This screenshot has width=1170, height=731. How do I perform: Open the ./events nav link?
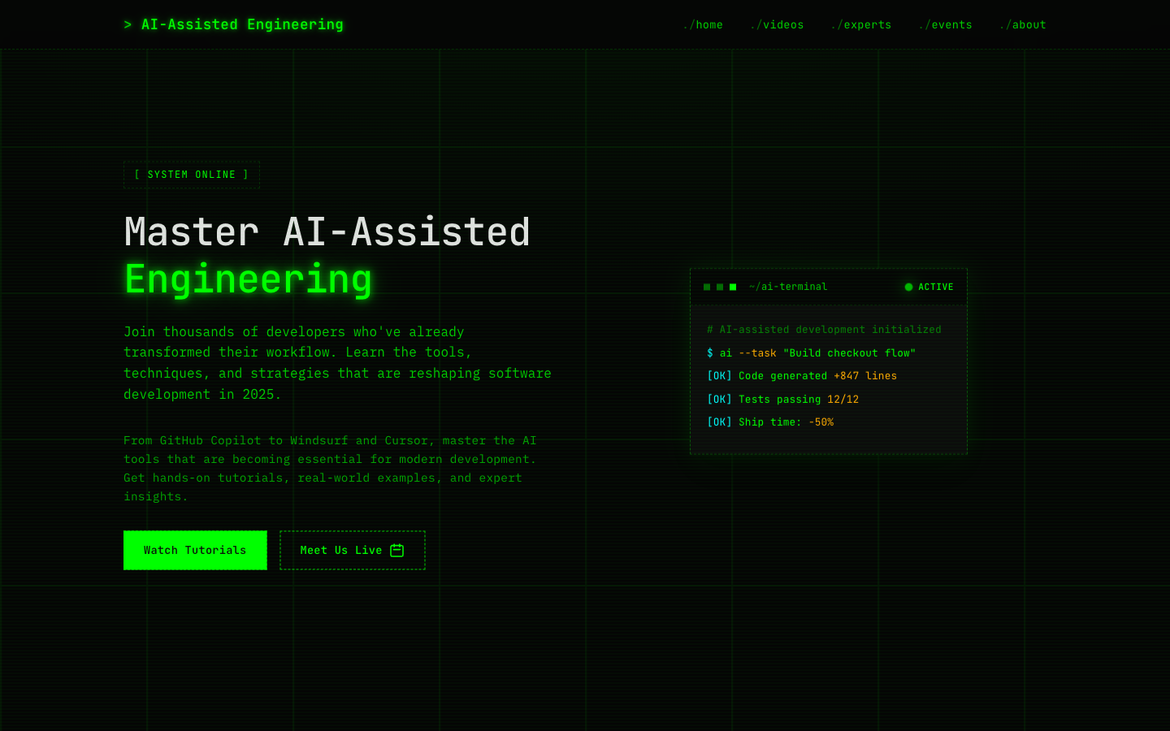point(945,25)
